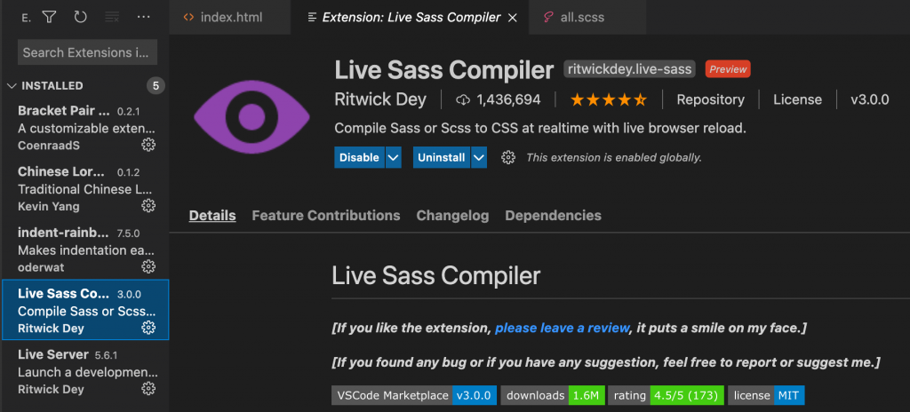The width and height of the screenshot is (910, 412).
Task: Click the Ritwick Dey publisher name in header
Action: pos(380,99)
